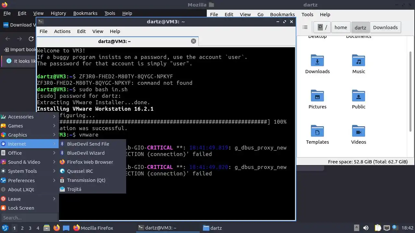This screenshot has width=415, height=233.
Task: Open the file manager quick launch icon
Action: tap(47, 228)
